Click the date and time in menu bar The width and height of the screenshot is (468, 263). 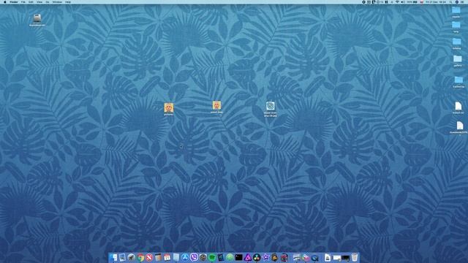coord(436,1)
